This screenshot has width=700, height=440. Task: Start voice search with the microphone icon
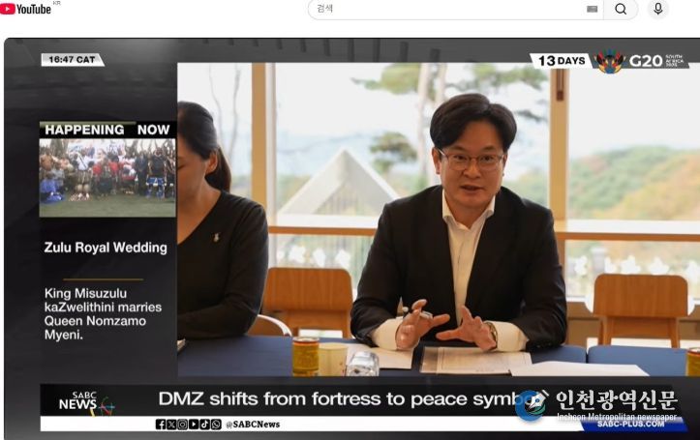658,9
